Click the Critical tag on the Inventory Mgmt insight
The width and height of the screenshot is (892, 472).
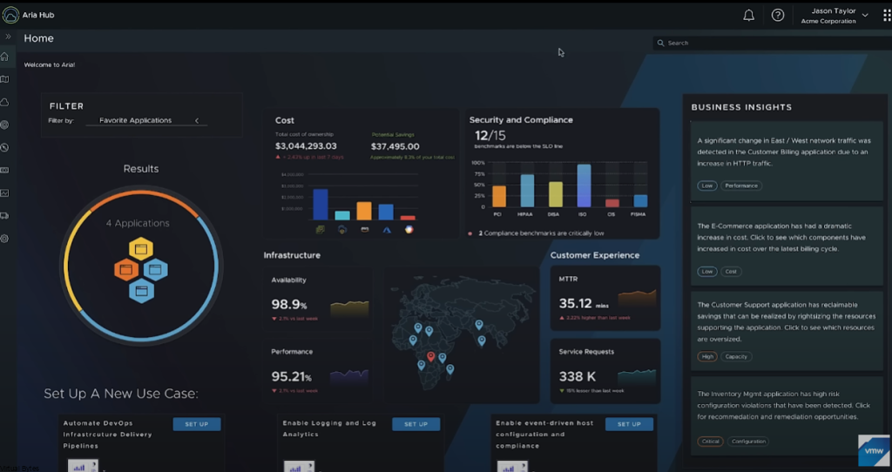[x=710, y=442]
